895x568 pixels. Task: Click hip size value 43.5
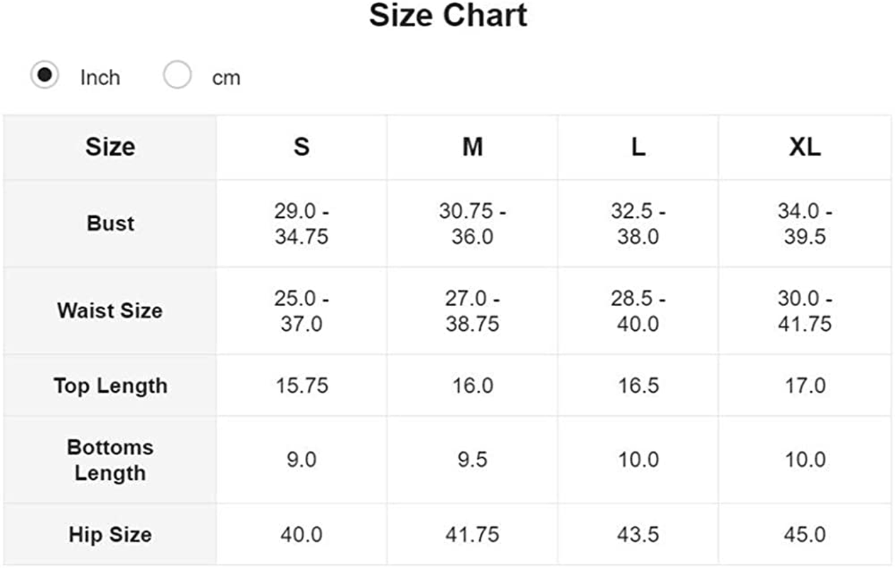click(x=638, y=535)
